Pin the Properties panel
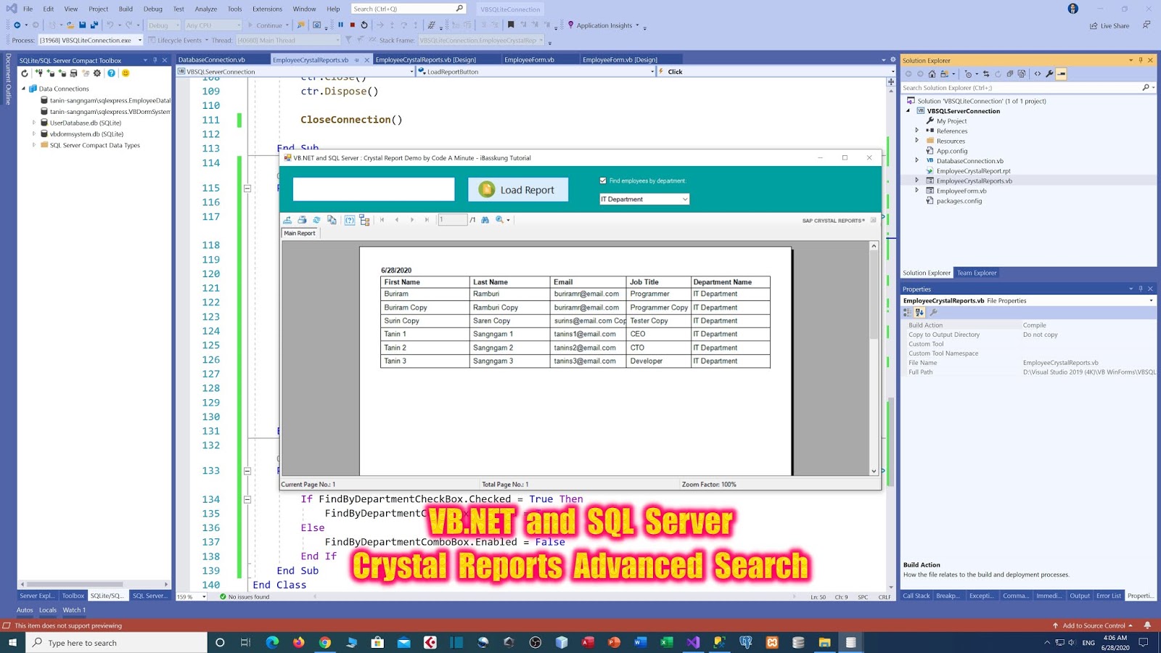The image size is (1161, 653). click(1142, 289)
